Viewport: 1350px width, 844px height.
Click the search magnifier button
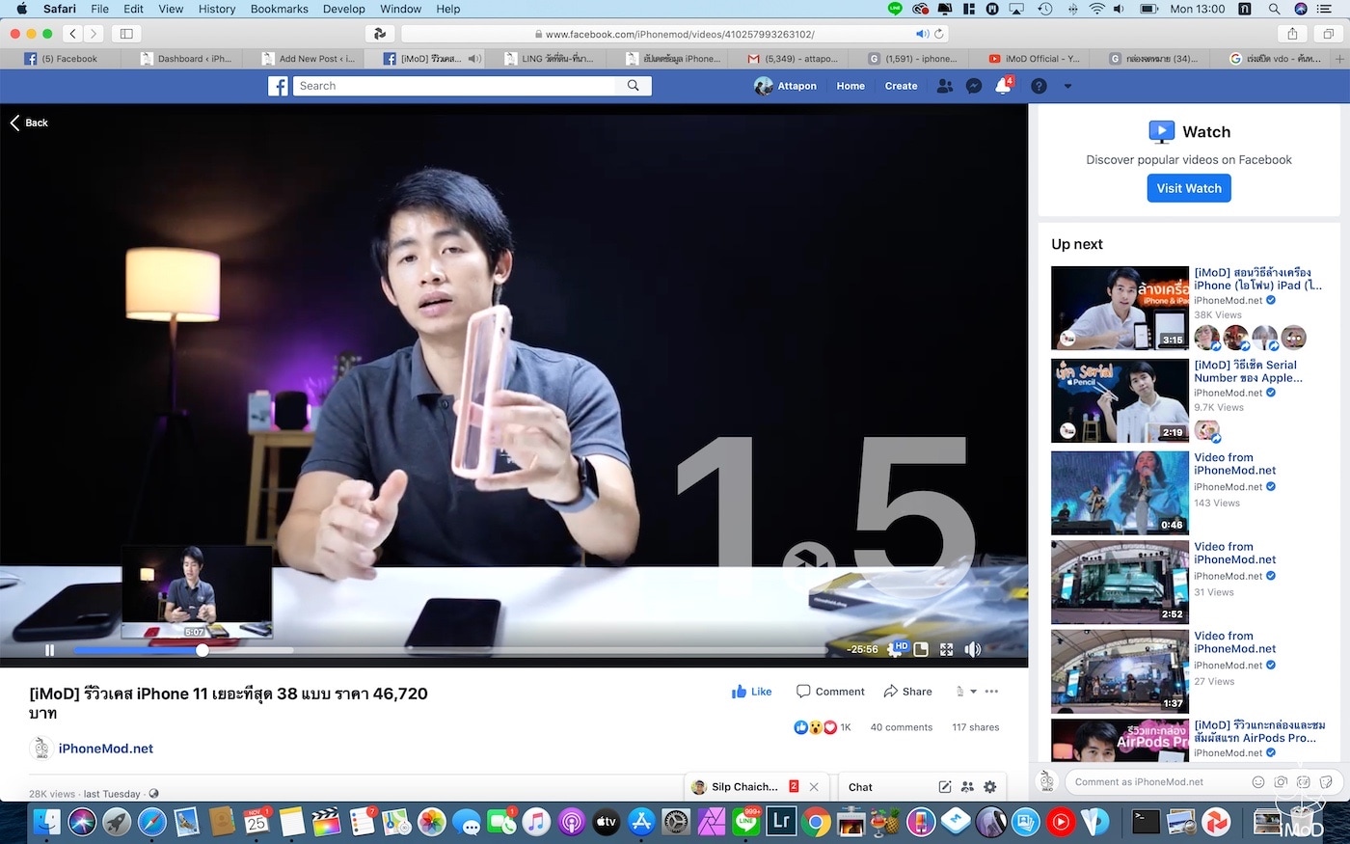633,86
